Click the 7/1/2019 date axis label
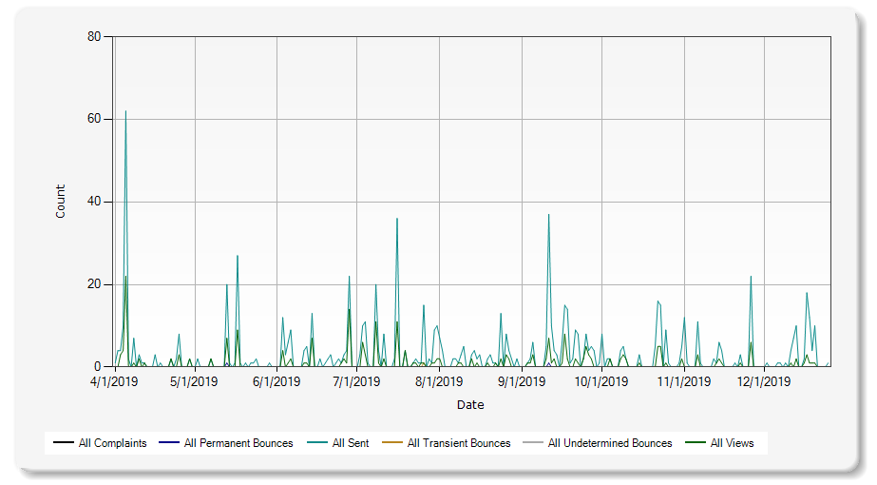 [x=356, y=382]
